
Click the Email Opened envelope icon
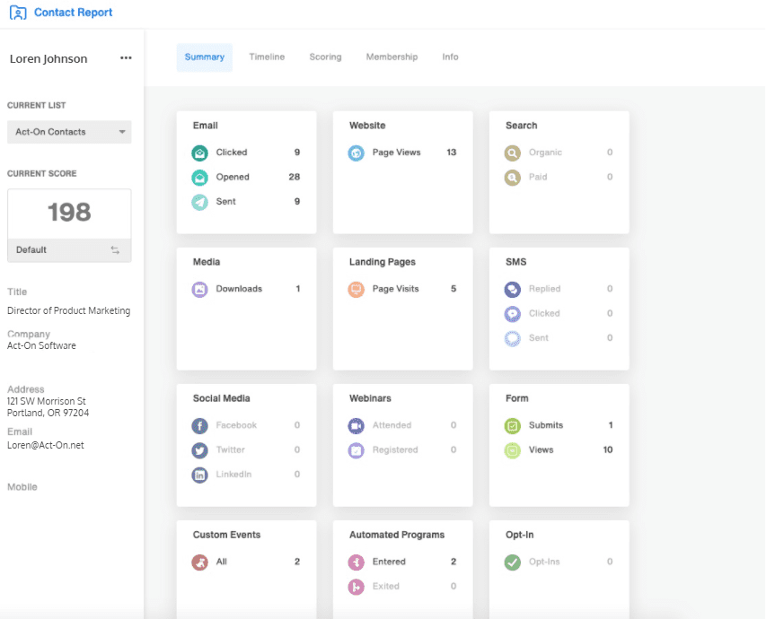tap(199, 178)
